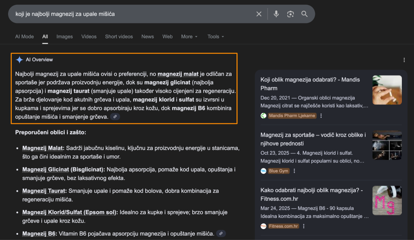Open 'Magnezij za sportaše' Blue Gym article

click(313, 139)
